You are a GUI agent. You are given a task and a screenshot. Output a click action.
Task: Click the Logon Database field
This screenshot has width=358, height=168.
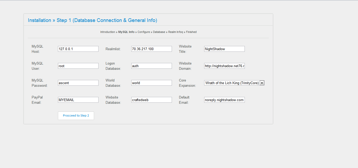pyautogui.click(x=151, y=66)
